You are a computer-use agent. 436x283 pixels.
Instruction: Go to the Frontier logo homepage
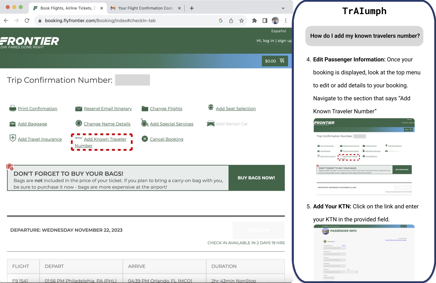pyautogui.click(x=29, y=42)
